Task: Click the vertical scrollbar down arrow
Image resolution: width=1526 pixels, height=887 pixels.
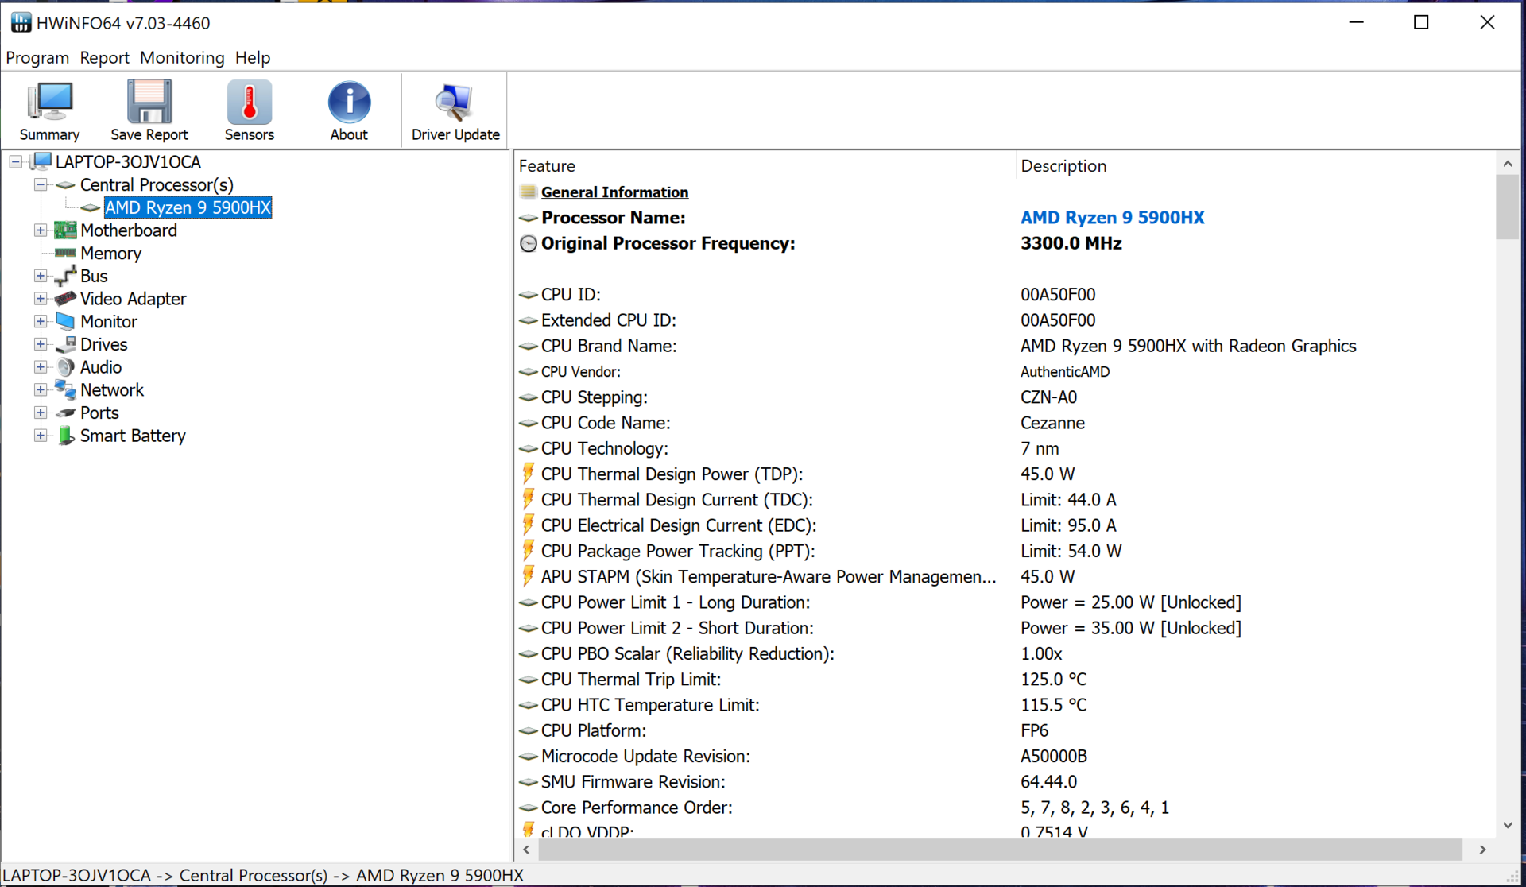Action: pos(1507,826)
